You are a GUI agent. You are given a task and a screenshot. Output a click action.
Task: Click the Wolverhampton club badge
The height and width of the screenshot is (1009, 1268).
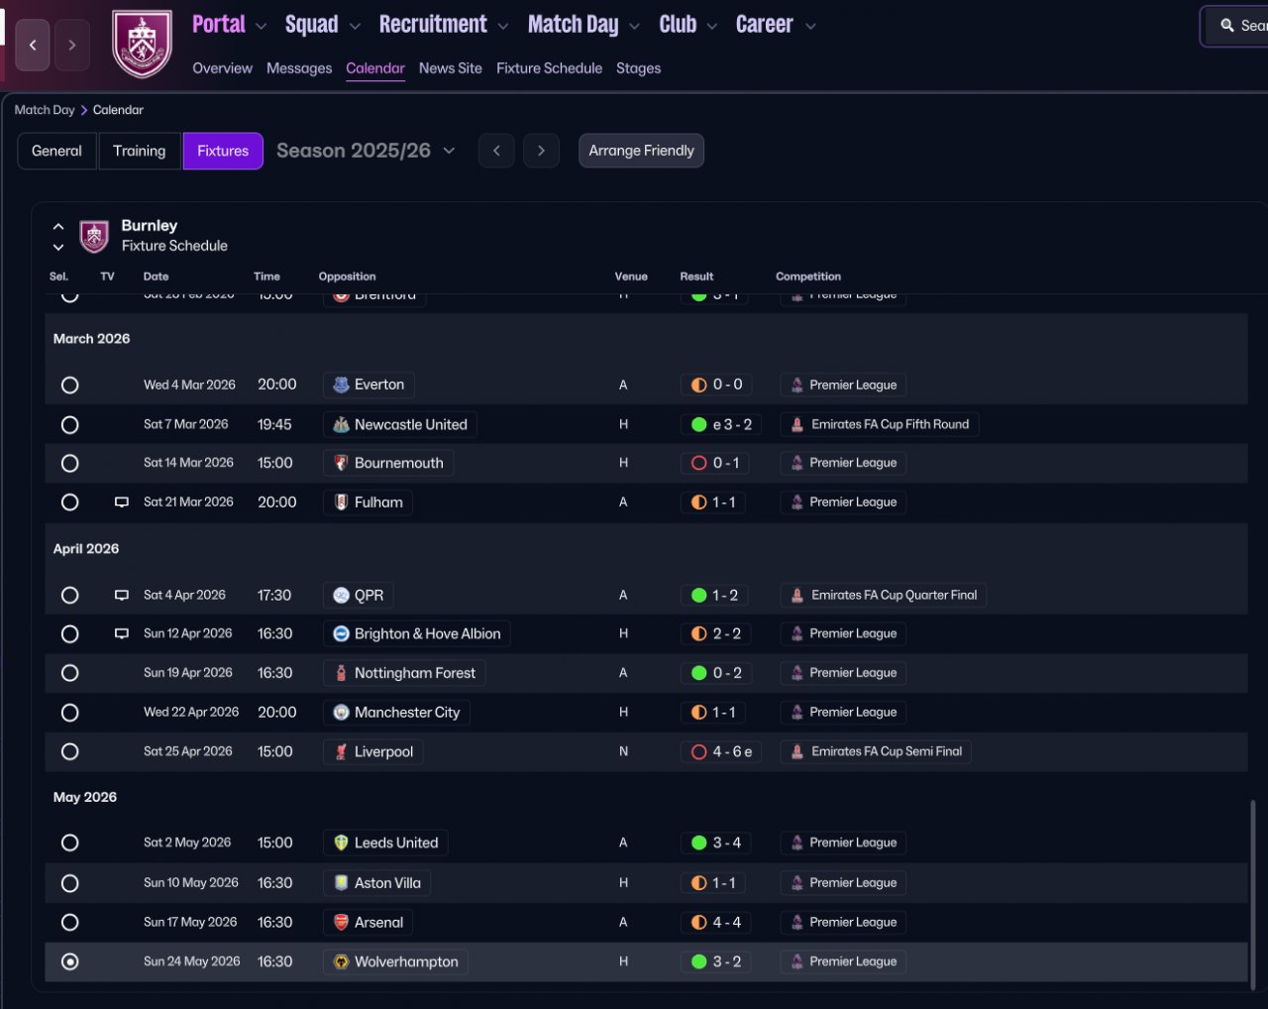(341, 961)
